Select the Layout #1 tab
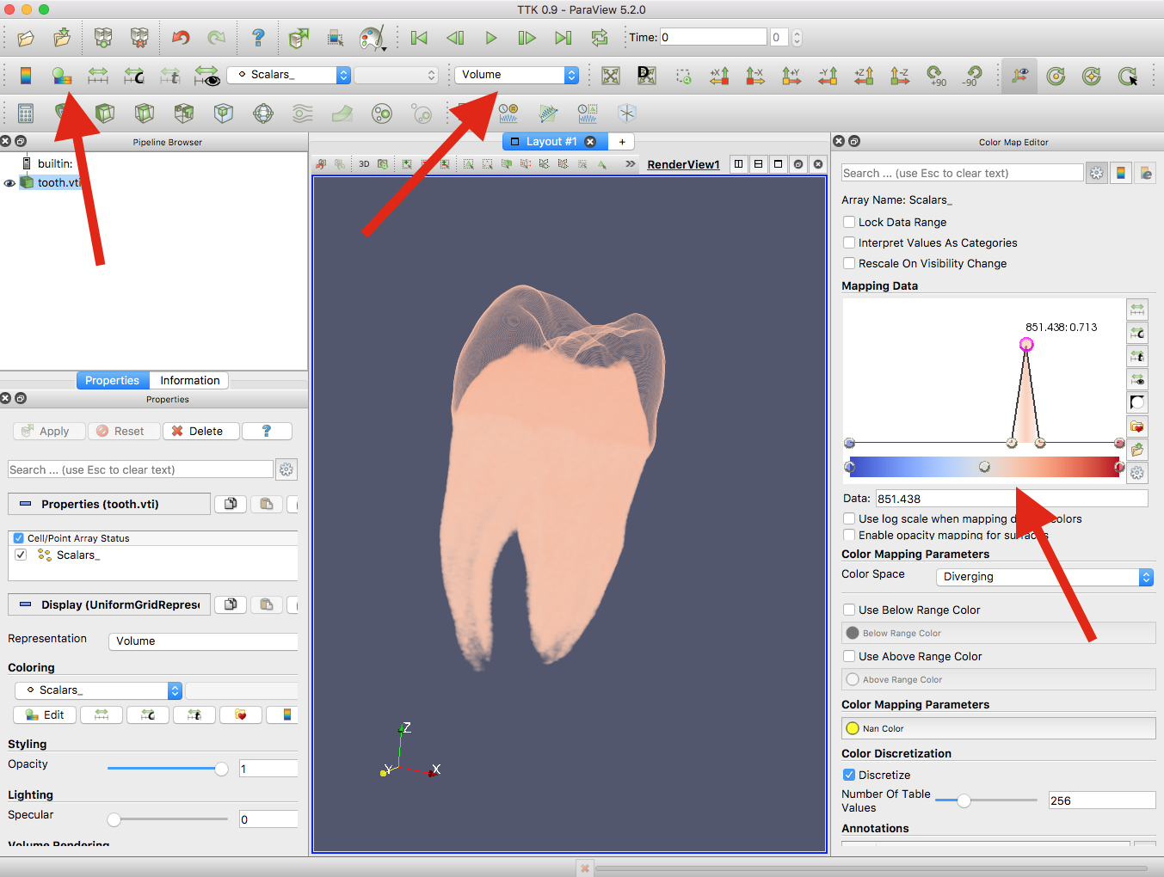The width and height of the screenshot is (1164, 877). [551, 142]
